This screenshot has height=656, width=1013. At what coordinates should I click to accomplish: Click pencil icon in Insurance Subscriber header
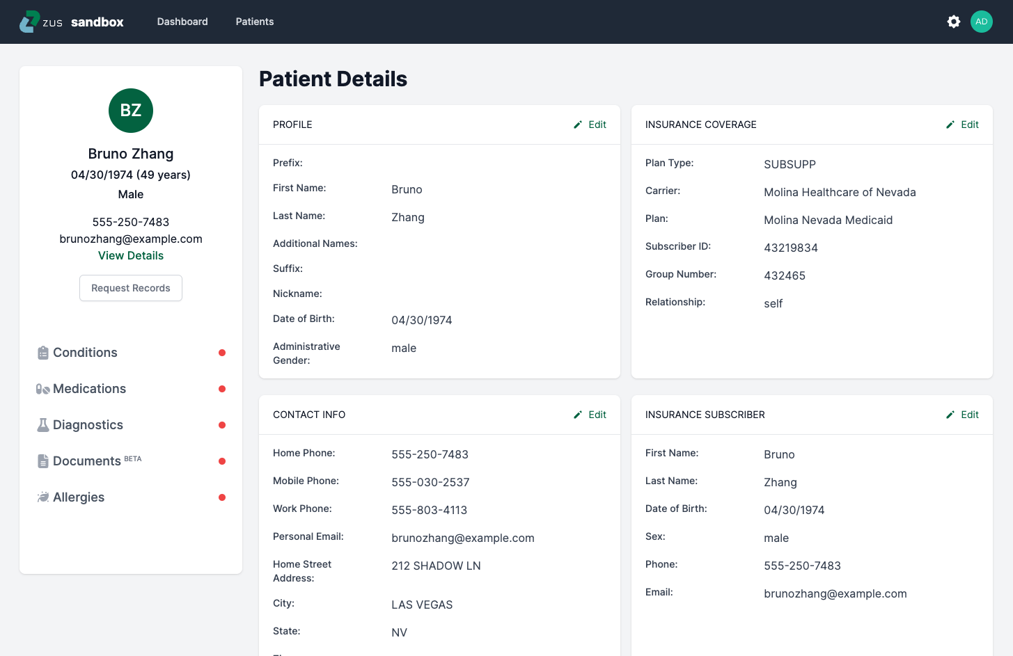[950, 415]
